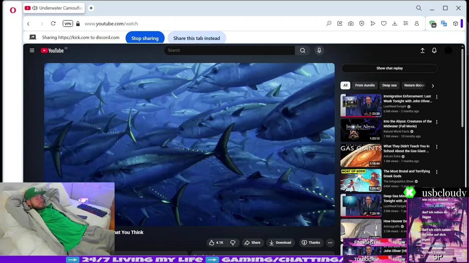Click the tuna video player

click(x=189, y=144)
